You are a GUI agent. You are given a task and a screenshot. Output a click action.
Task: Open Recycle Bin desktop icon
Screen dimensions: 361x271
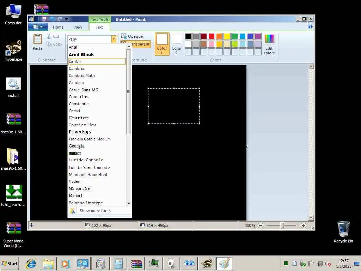343,232
